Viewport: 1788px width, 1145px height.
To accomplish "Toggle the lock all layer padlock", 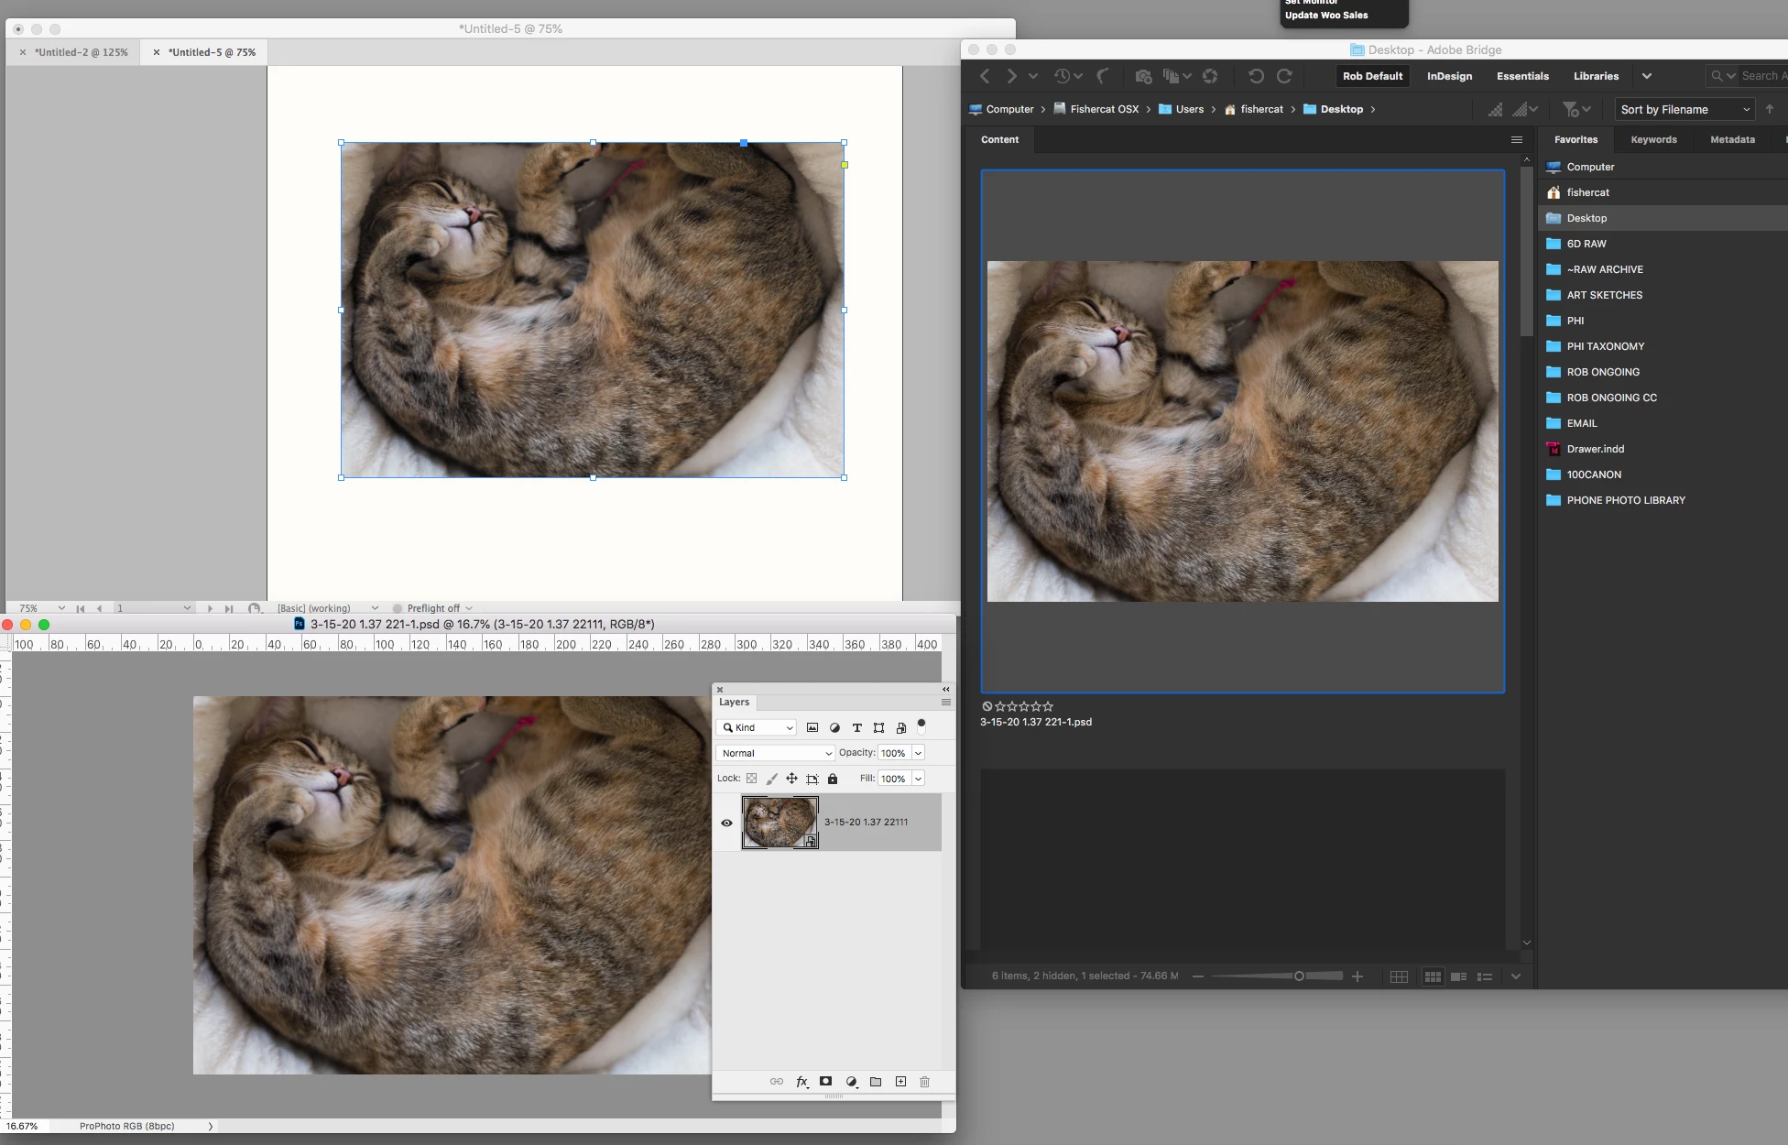I will 833,779.
